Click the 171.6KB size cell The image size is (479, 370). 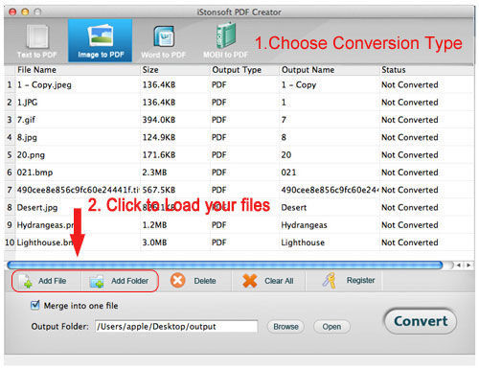coord(159,155)
